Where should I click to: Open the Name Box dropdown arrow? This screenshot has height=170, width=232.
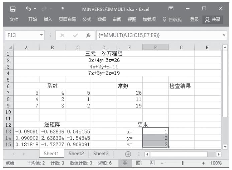coord(41,35)
